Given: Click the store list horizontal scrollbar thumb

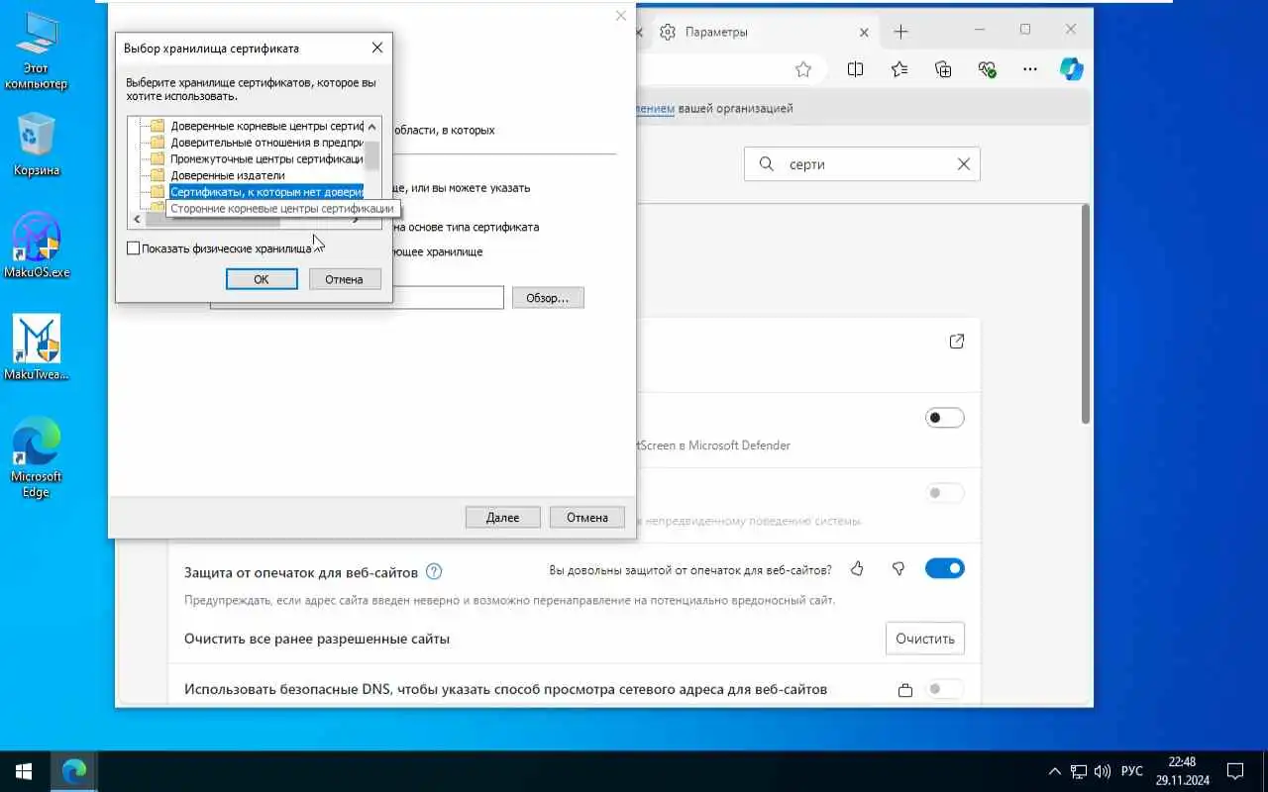Looking at the screenshot, I should [213, 219].
